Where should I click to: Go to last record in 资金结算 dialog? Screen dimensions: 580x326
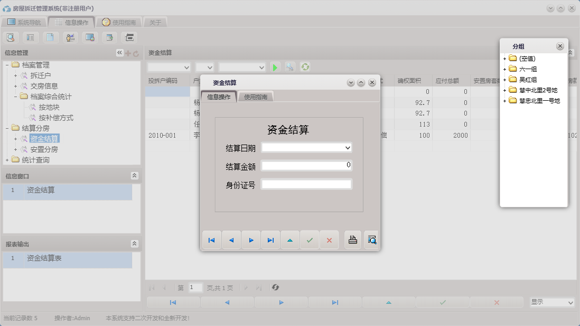pos(270,240)
